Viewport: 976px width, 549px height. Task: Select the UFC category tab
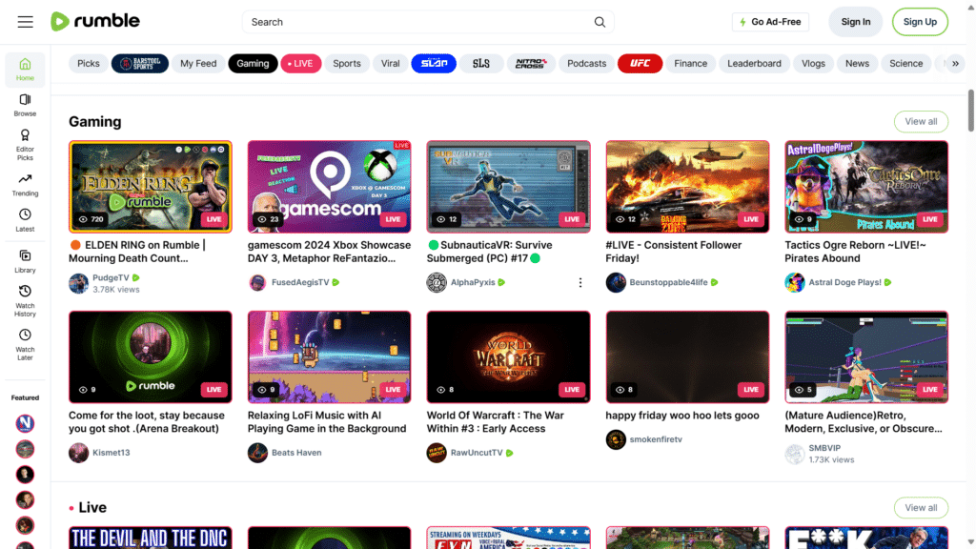(640, 64)
